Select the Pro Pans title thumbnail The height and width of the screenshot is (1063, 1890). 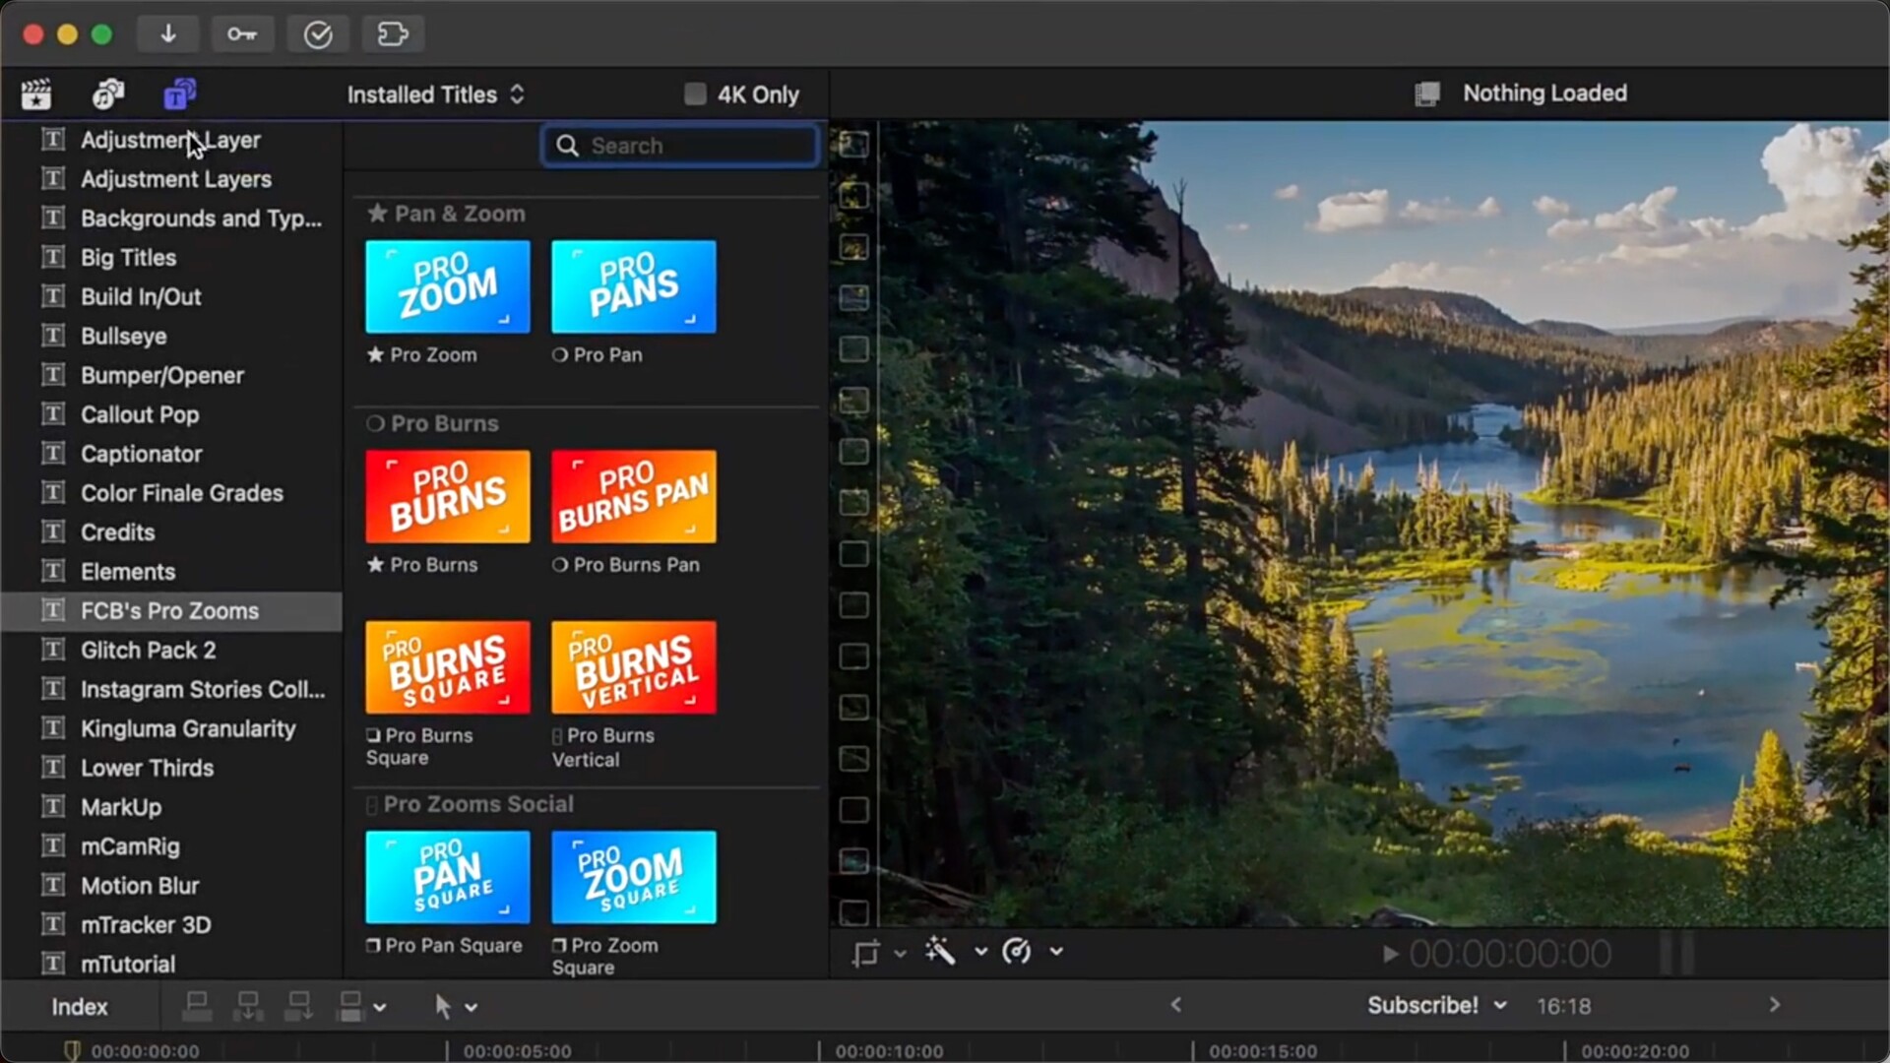coord(634,286)
